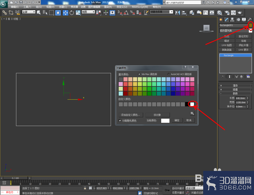Open the Curve Editor icon
The image size is (254, 195).
(x=205, y=12)
